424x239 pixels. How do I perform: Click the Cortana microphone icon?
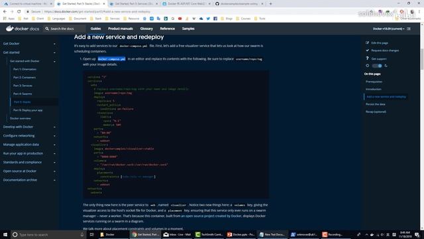(x=82, y=234)
